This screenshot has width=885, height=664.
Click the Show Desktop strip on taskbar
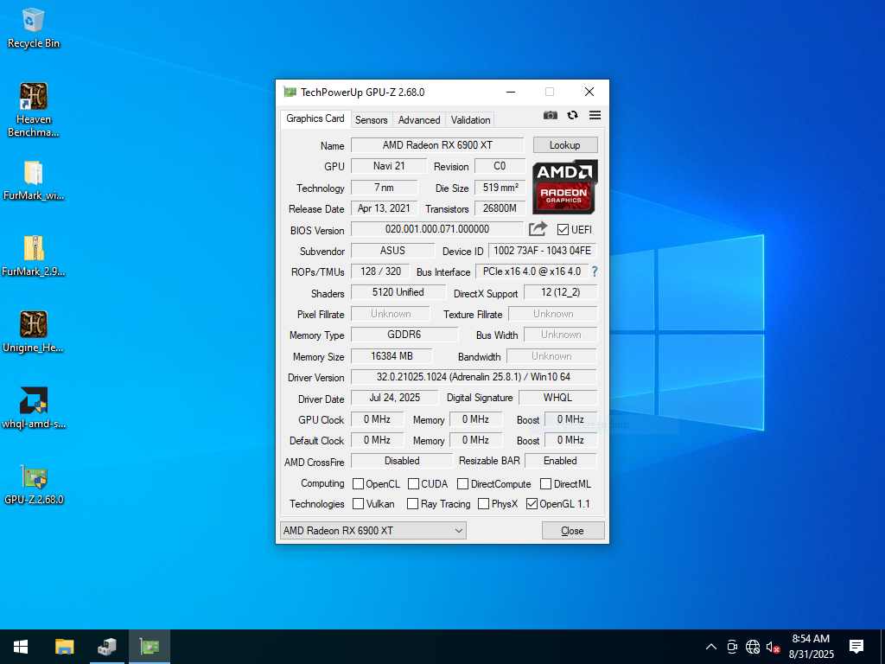pos(882,647)
